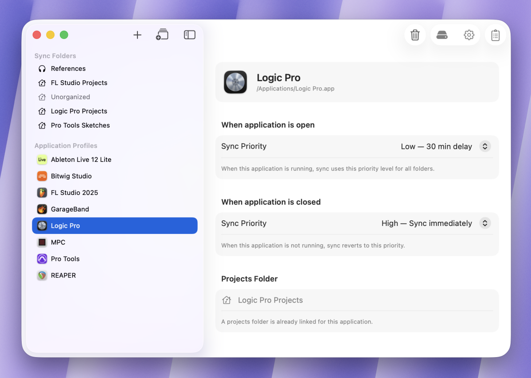Click the FL Studio 2025 fruit icon
This screenshot has width=531, height=378.
(x=42, y=193)
